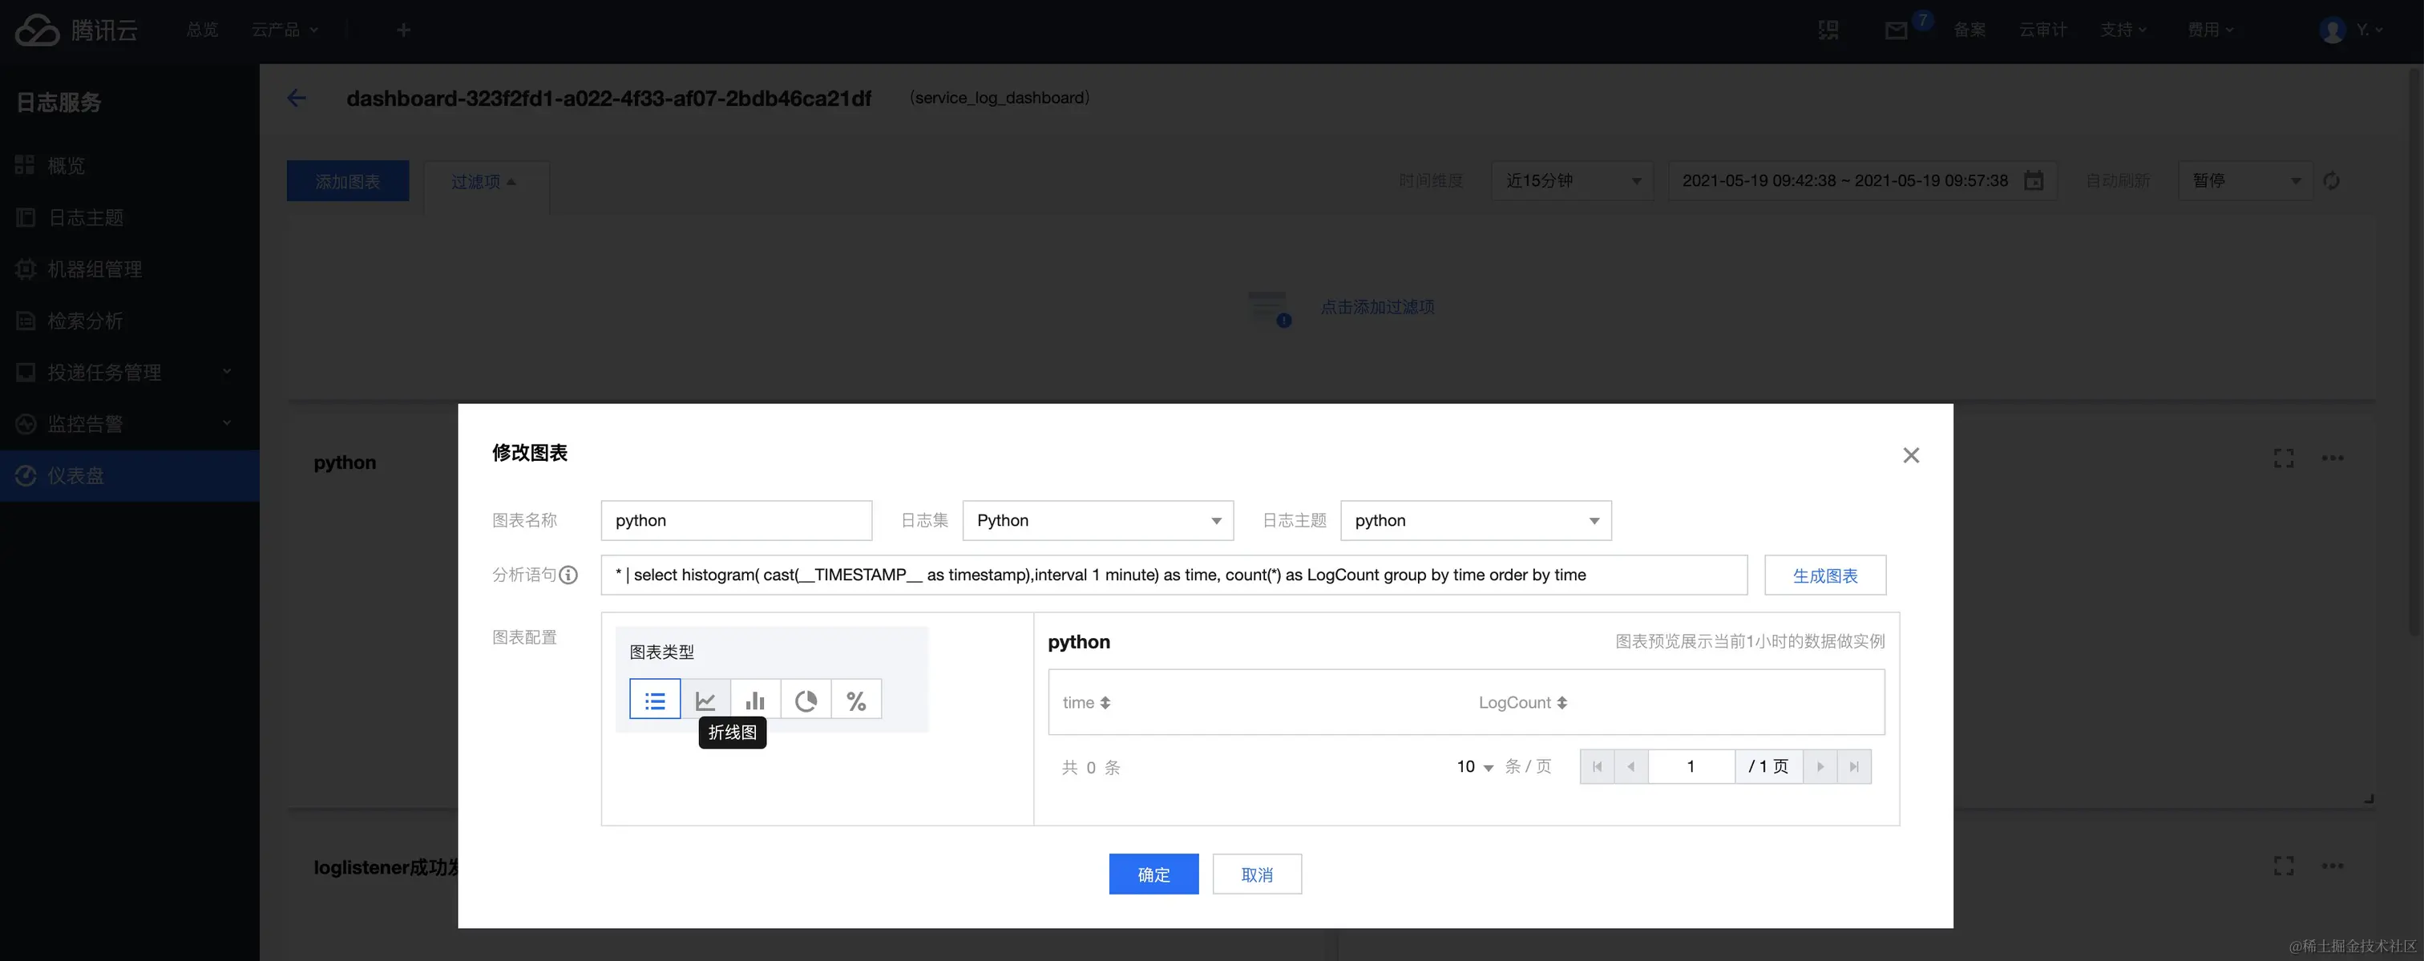Sort table by LogCount column
The height and width of the screenshot is (961, 2424).
coord(1562,703)
